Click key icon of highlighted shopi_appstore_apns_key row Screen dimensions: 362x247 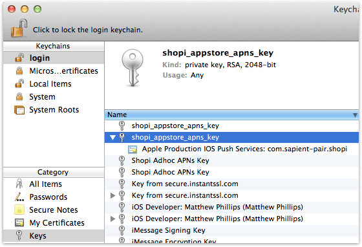(122, 137)
